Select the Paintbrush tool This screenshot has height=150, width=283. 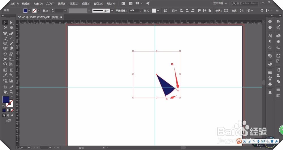(x=11, y=43)
